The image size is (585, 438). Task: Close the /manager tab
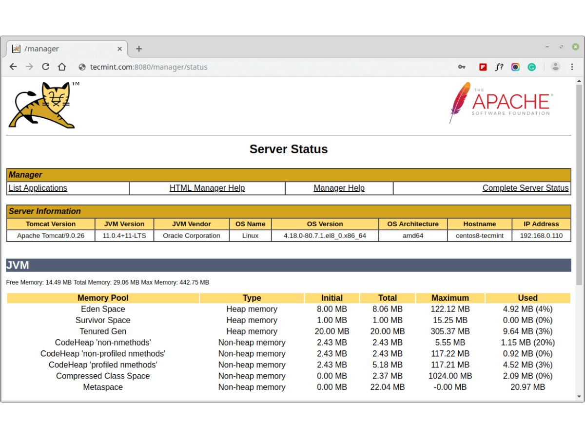pyautogui.click(x=120, y=49)
